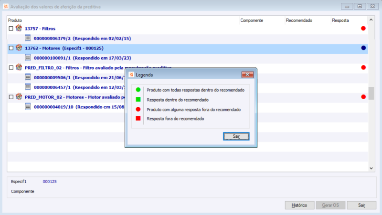Open the Histórico button
This screenshot has height=215, width=382.
click(x=299, y=205)
